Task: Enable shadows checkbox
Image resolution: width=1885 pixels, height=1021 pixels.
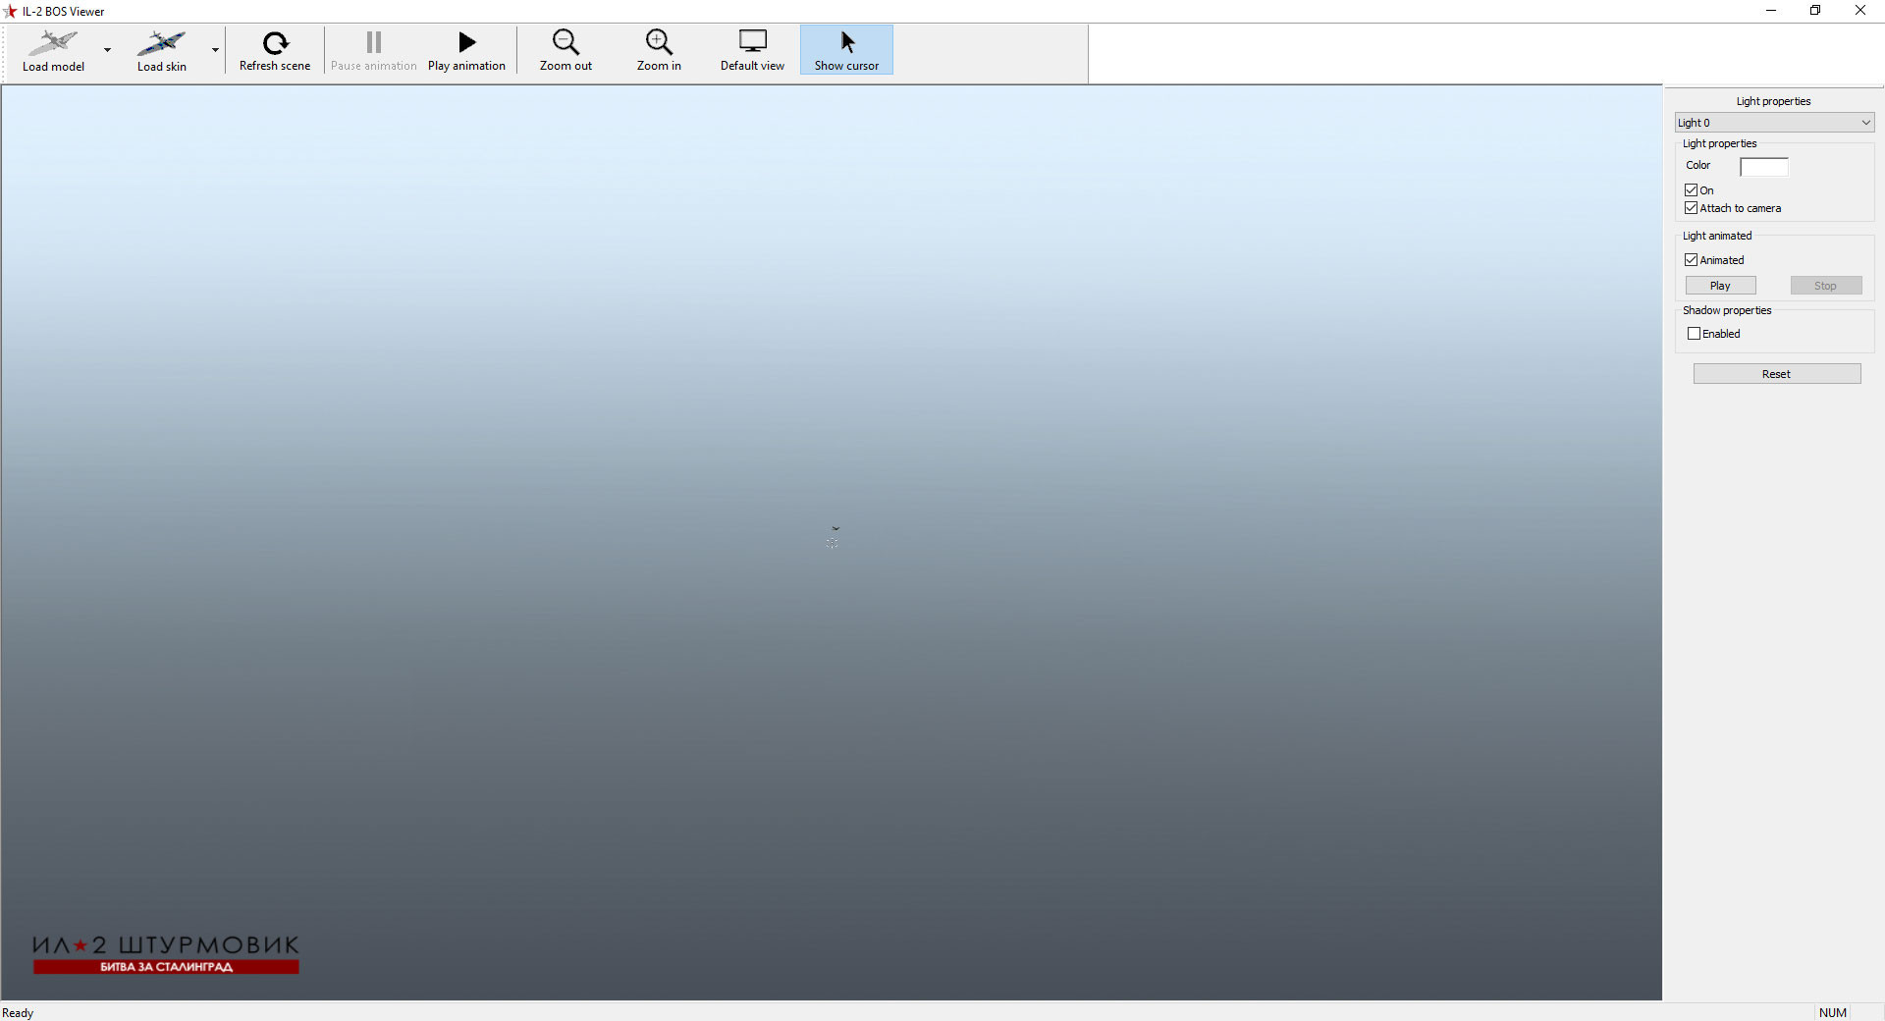Action: pyautogui.click(x=1694, y=334)
